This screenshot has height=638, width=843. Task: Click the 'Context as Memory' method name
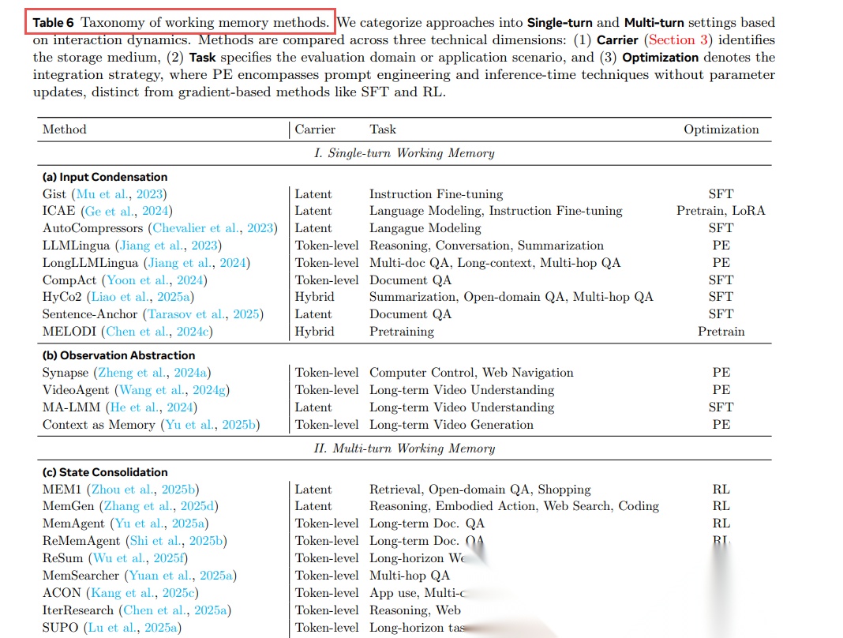tap(99, 425)
